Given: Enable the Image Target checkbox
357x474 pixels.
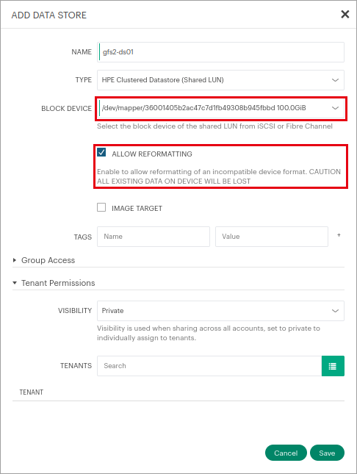Looking at the screenshot, I should 101,207.
